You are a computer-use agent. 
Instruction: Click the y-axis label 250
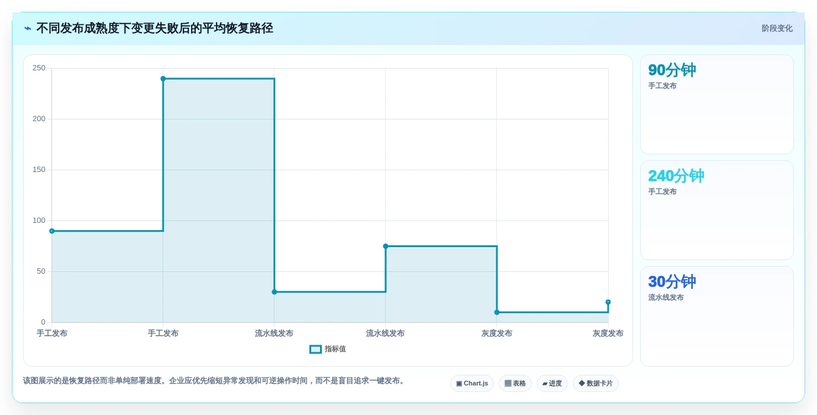point(39,68)
